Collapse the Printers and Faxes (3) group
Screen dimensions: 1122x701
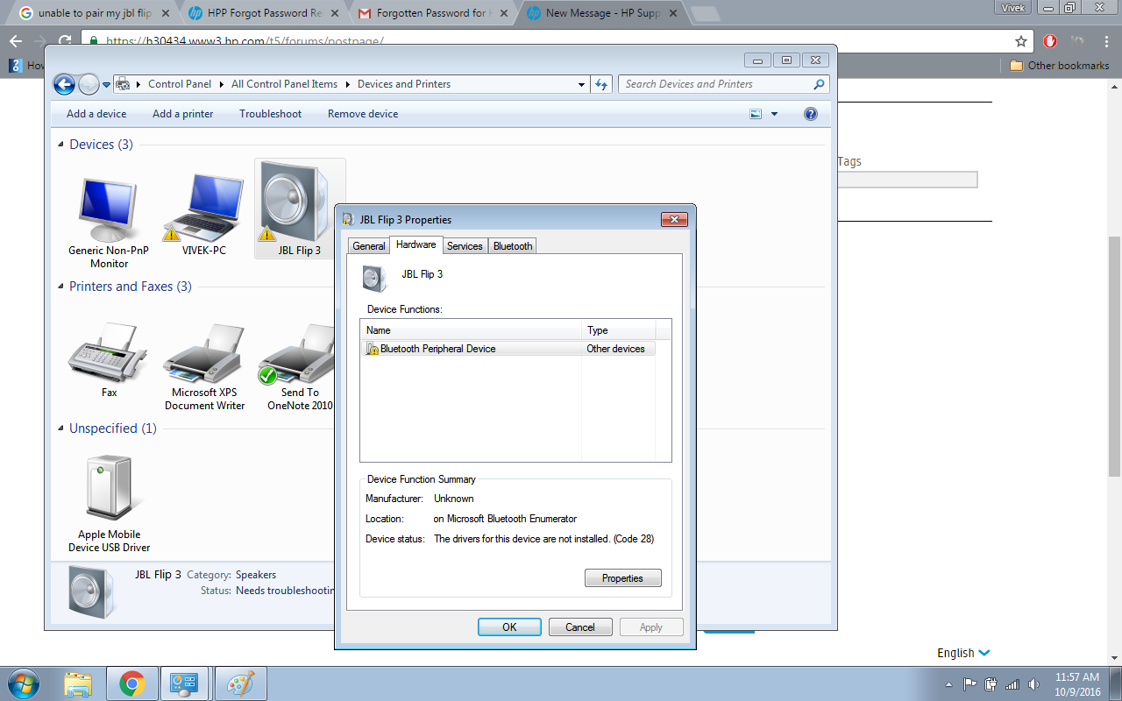click(x=61, y=287)
